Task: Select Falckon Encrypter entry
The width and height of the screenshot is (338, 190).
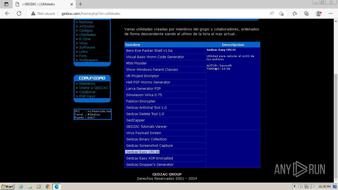Action: point(165,101)
